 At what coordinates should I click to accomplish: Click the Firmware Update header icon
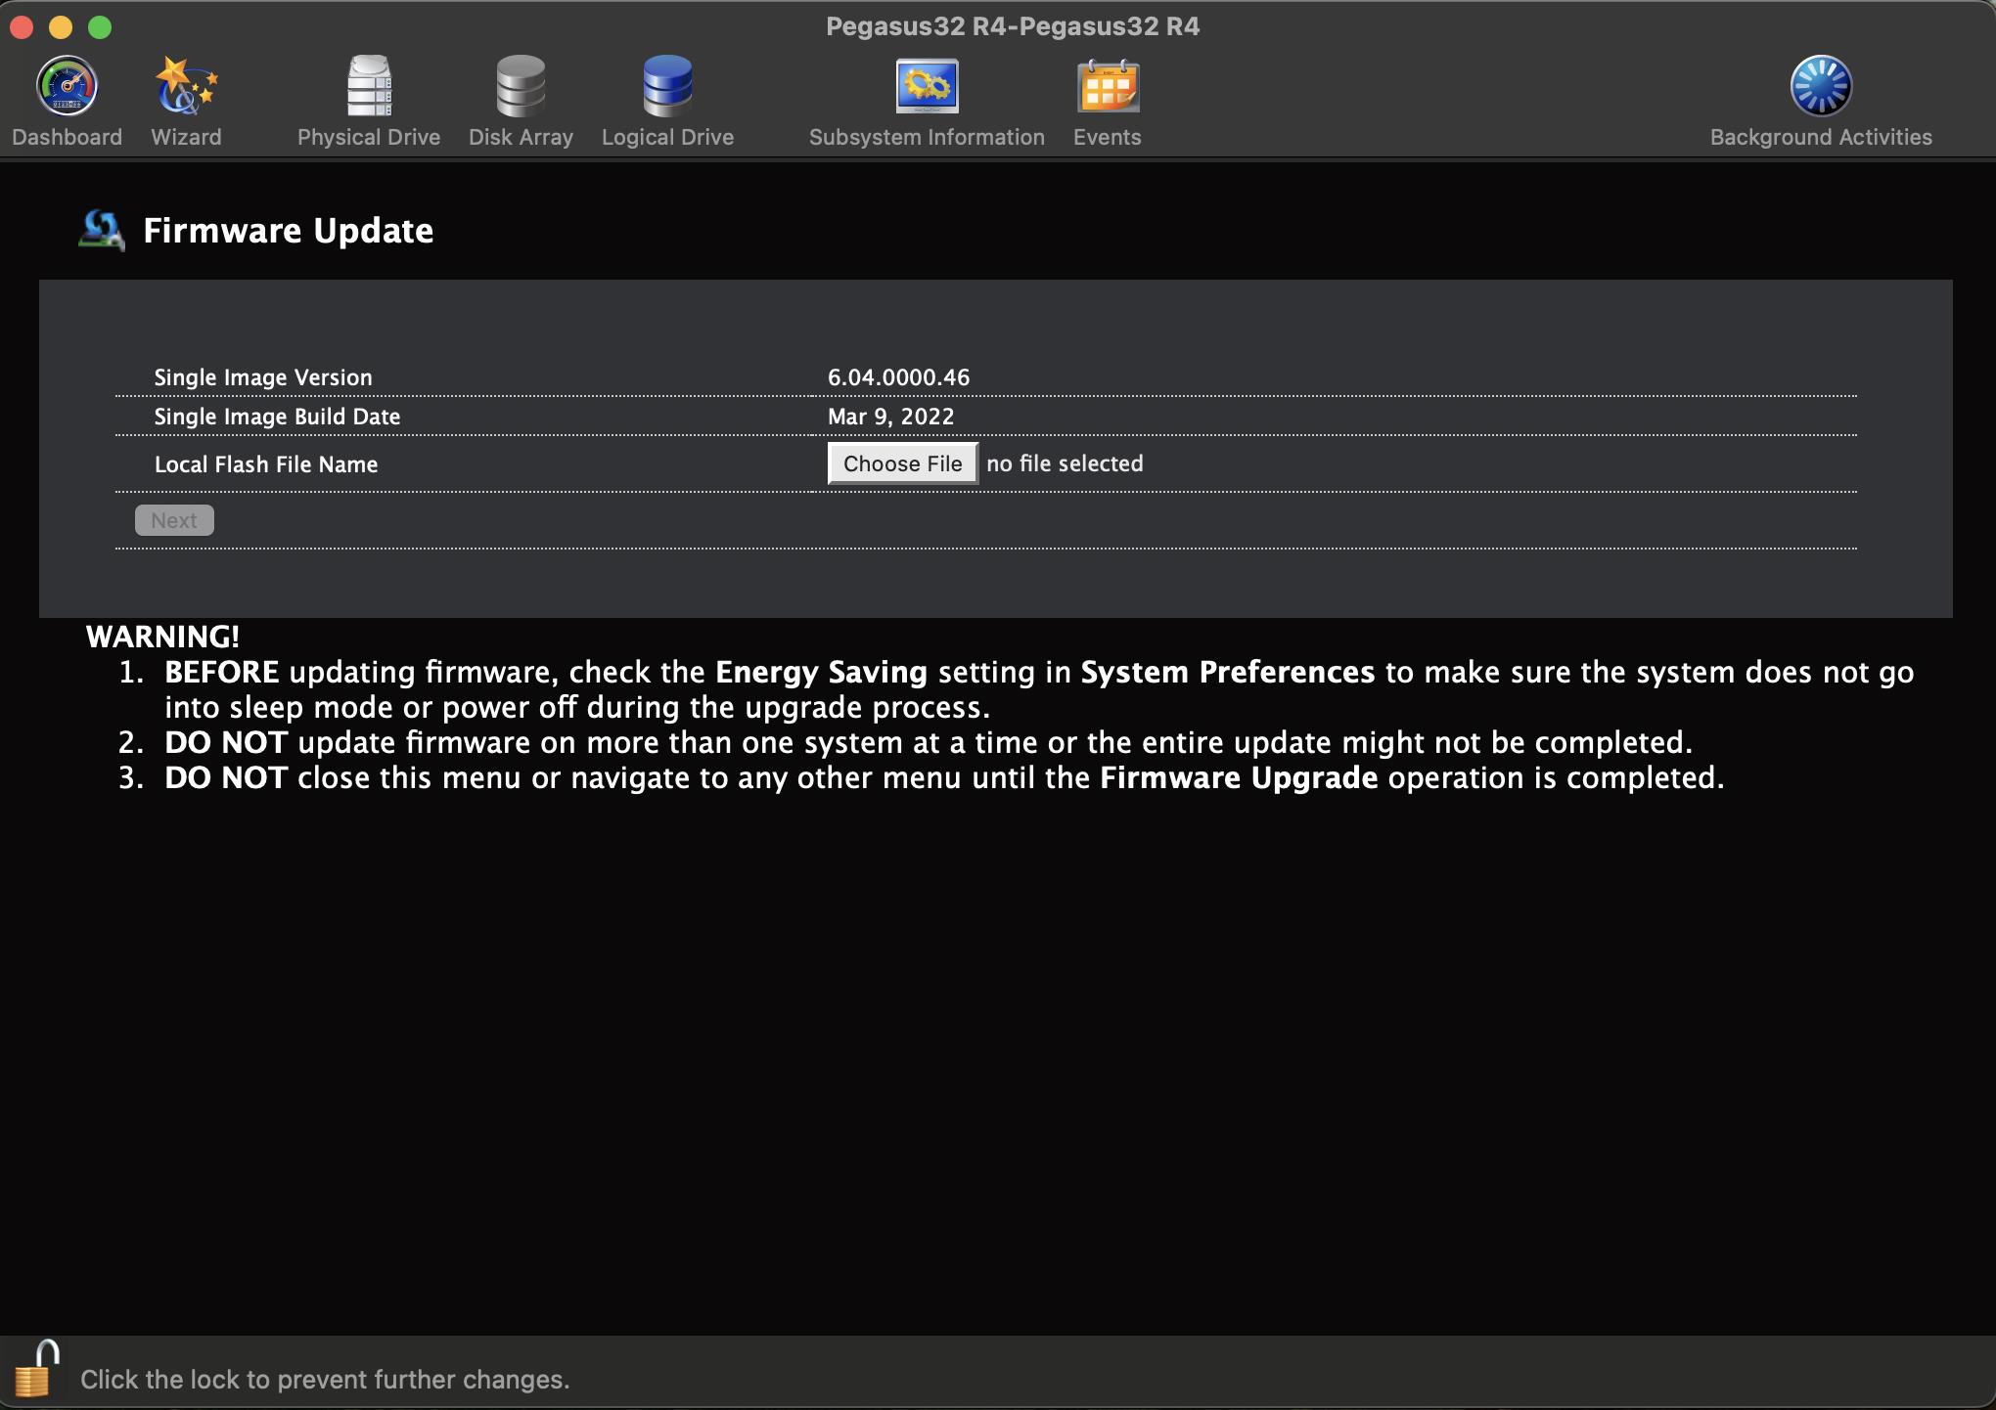[x=102, y=231]
